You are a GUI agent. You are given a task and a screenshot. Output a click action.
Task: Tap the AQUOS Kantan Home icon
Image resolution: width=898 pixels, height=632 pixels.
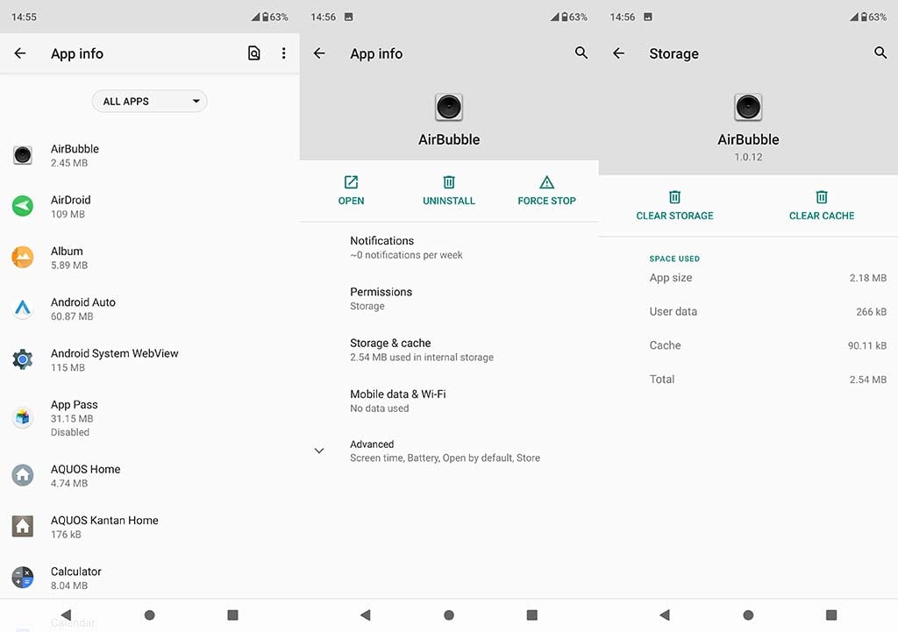pyautogui.click(x=23, y=526)
